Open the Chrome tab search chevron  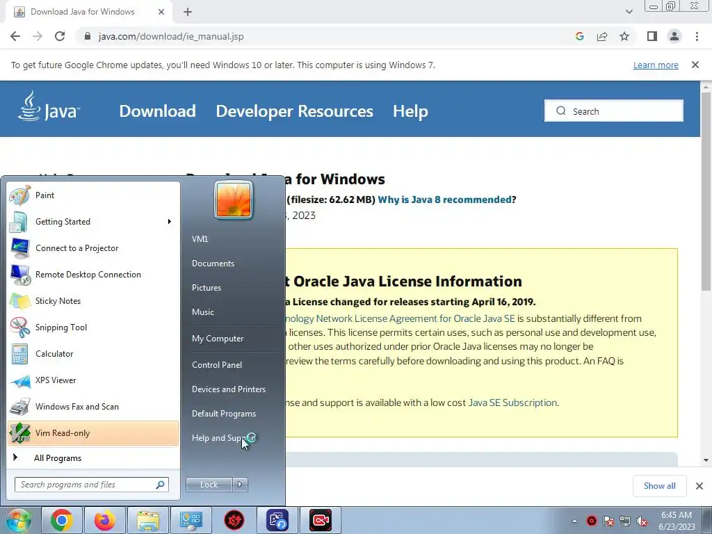point(629,12)
